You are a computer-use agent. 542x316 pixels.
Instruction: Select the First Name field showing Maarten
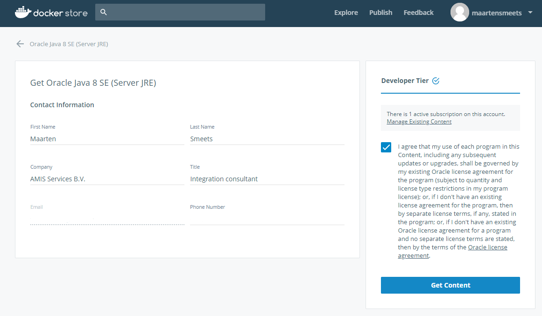[x=107, y=138]
